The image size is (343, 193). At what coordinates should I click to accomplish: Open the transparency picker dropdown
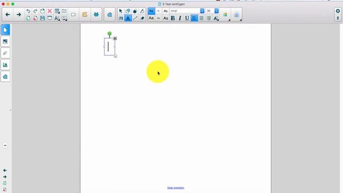click(x=236, y=14)
